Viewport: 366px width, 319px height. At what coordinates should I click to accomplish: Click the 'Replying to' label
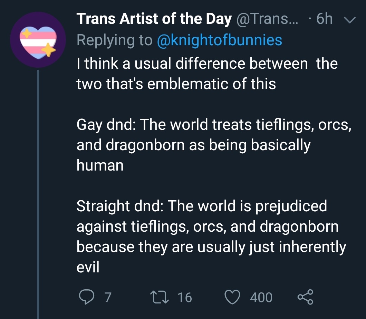pyautogui.click(x=115, y=40)
